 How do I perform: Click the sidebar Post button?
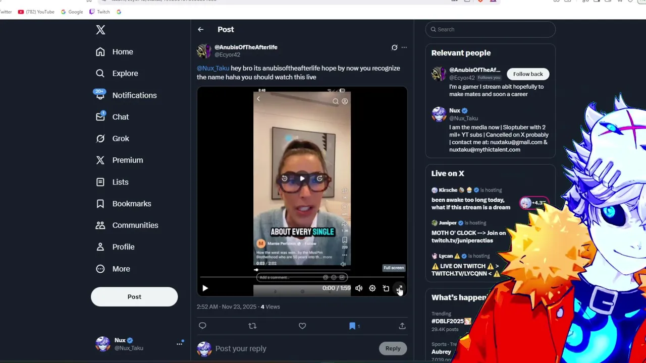pyautogui.click(x=134, y=296)
